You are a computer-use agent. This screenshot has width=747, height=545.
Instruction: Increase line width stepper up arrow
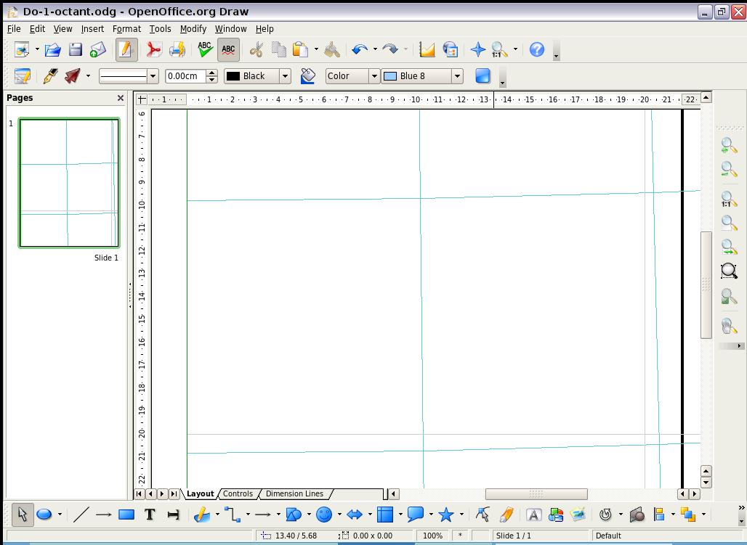(x=212, y=73)
